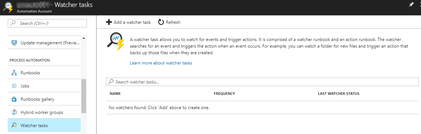Open Update management (Preview) menu item

tap(44, 43)
